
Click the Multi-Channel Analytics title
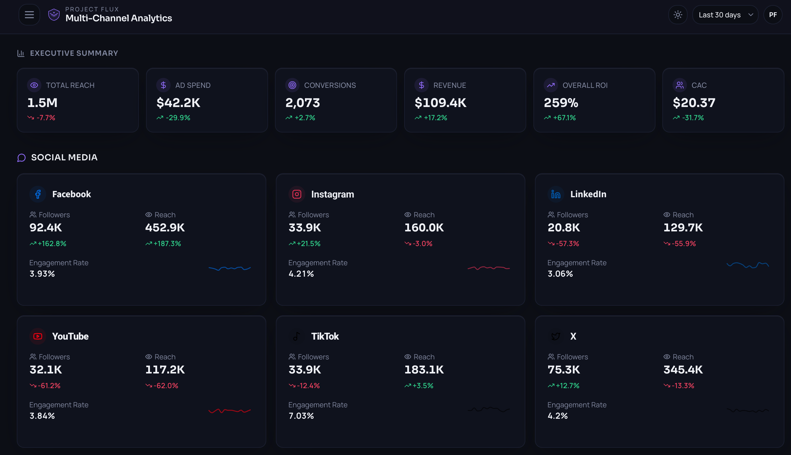click(x=119, y=18)
